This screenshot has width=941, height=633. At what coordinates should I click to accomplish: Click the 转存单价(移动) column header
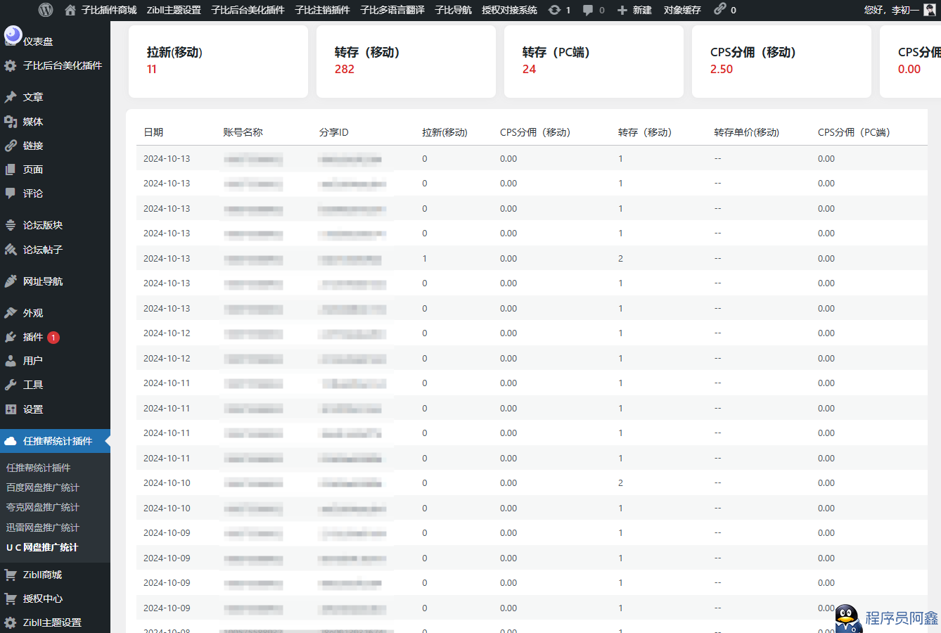[x=746, y=132]
